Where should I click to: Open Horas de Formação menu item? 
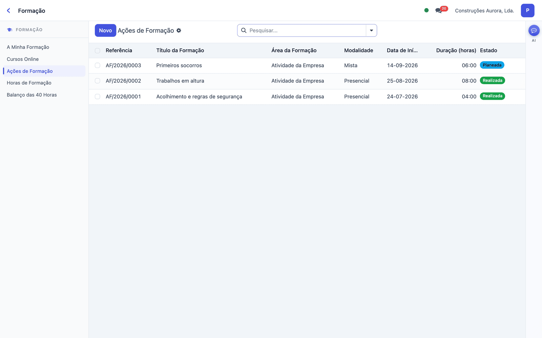(29, 83)
